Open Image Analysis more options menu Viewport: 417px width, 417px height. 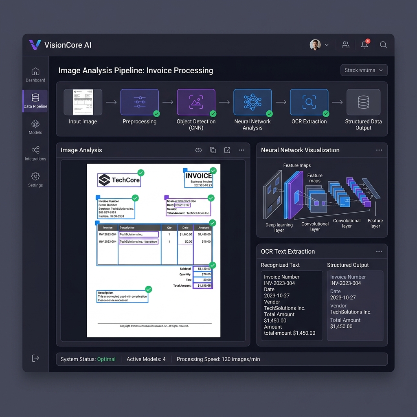(241, 150)
